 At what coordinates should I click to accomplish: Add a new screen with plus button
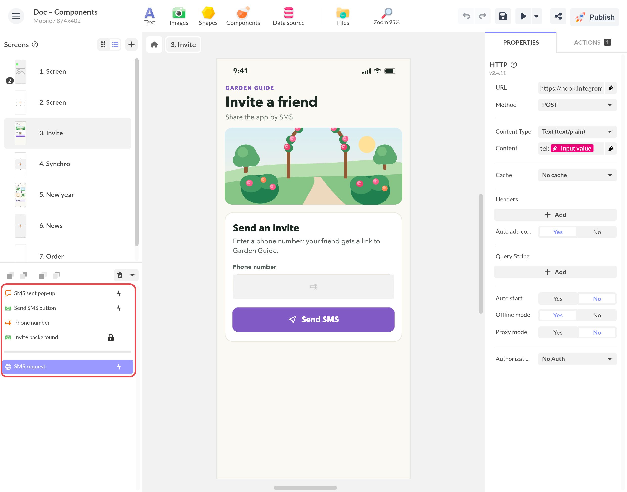131,45
